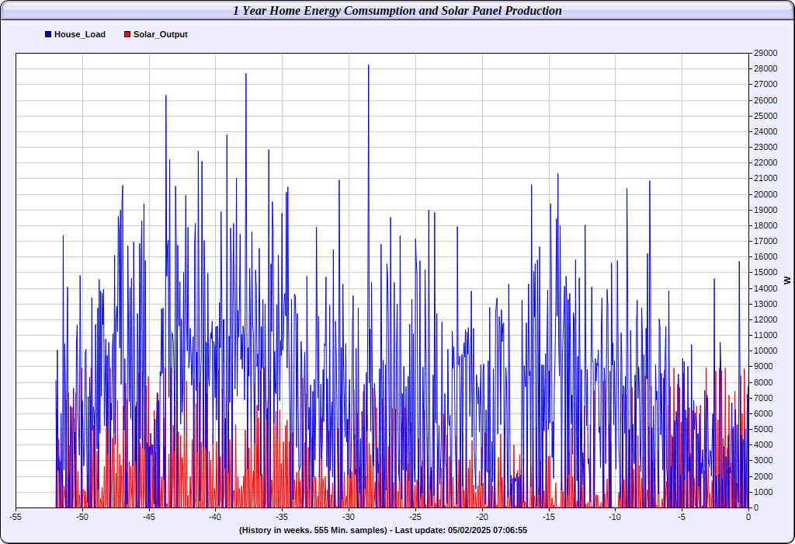Click the 28000 value on the Y-axis
Screen dimensions: 795x544
click(x=765, y=69)
